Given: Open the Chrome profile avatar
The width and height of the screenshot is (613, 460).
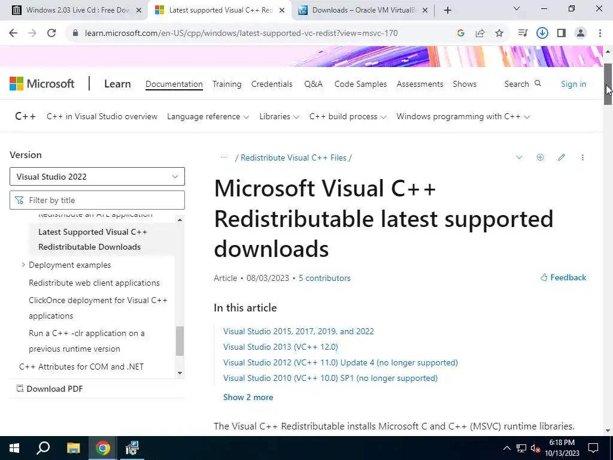Looking at the screenshot, I should (581, 34).
